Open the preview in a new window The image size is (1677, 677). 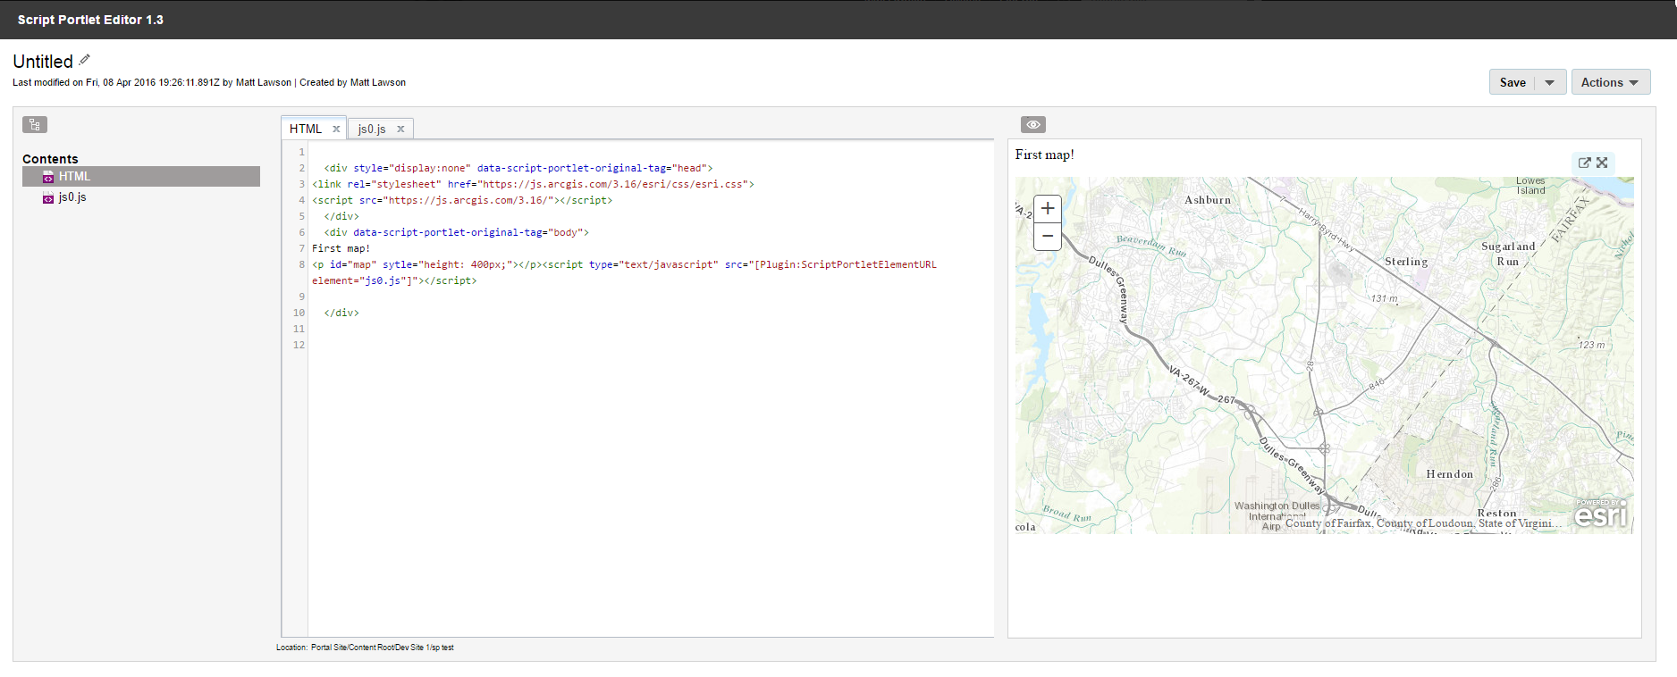coord(1585,163)
